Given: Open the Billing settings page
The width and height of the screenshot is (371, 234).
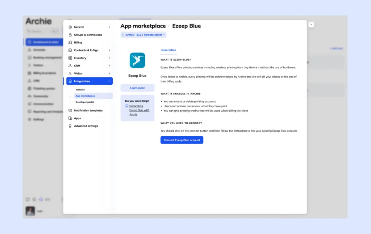Looking at the screenshot, I should [x=78, y=43].
